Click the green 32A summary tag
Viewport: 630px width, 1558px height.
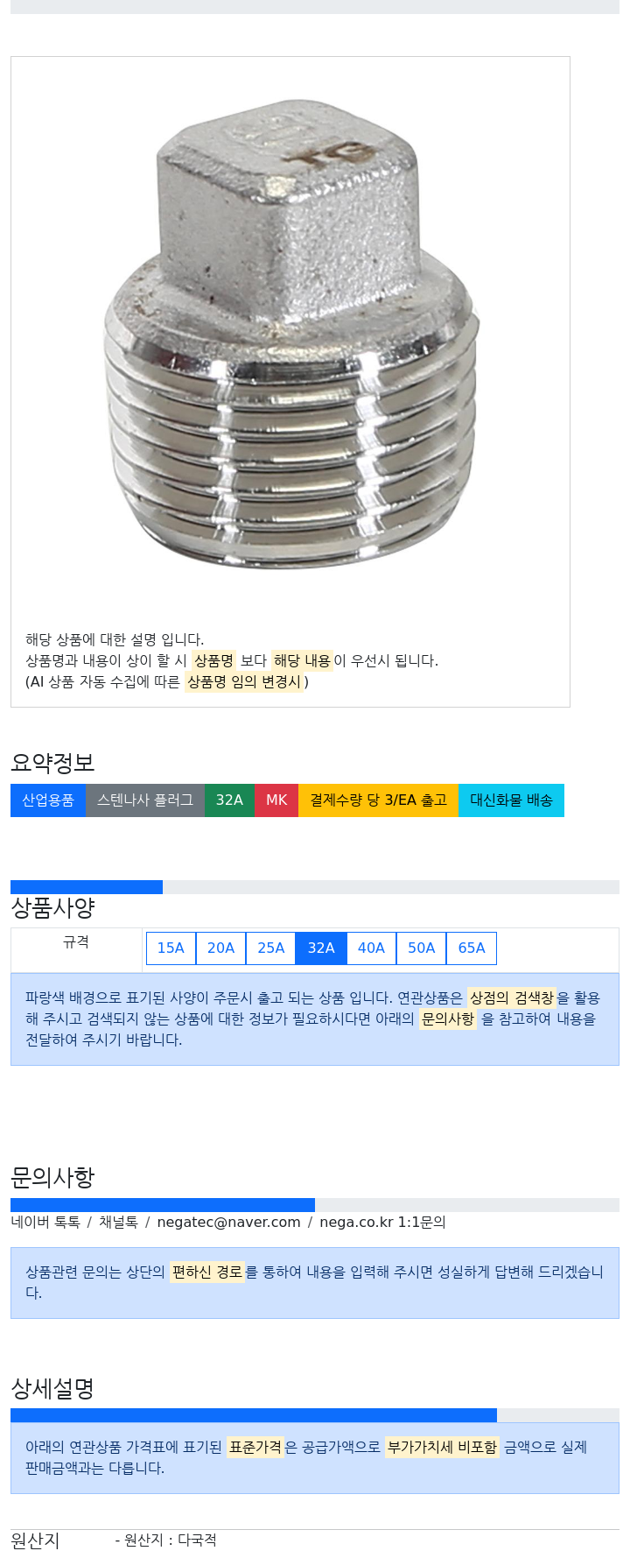pos(229,800)
